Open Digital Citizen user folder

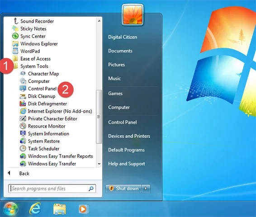[x=123, y=37]
